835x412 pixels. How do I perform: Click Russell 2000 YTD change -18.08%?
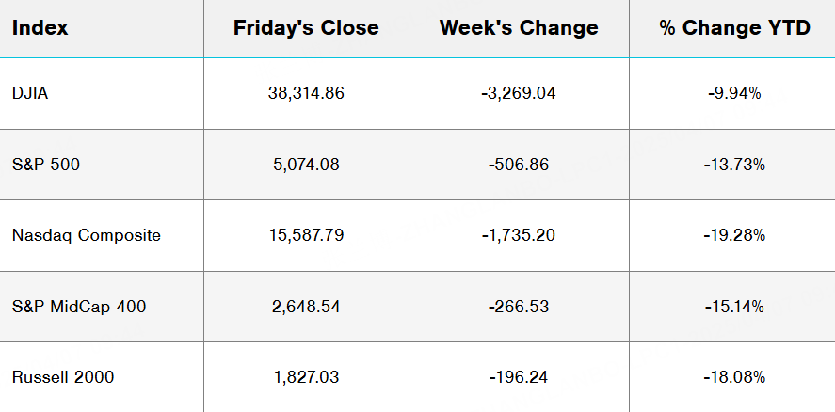[x=734, y=377]
